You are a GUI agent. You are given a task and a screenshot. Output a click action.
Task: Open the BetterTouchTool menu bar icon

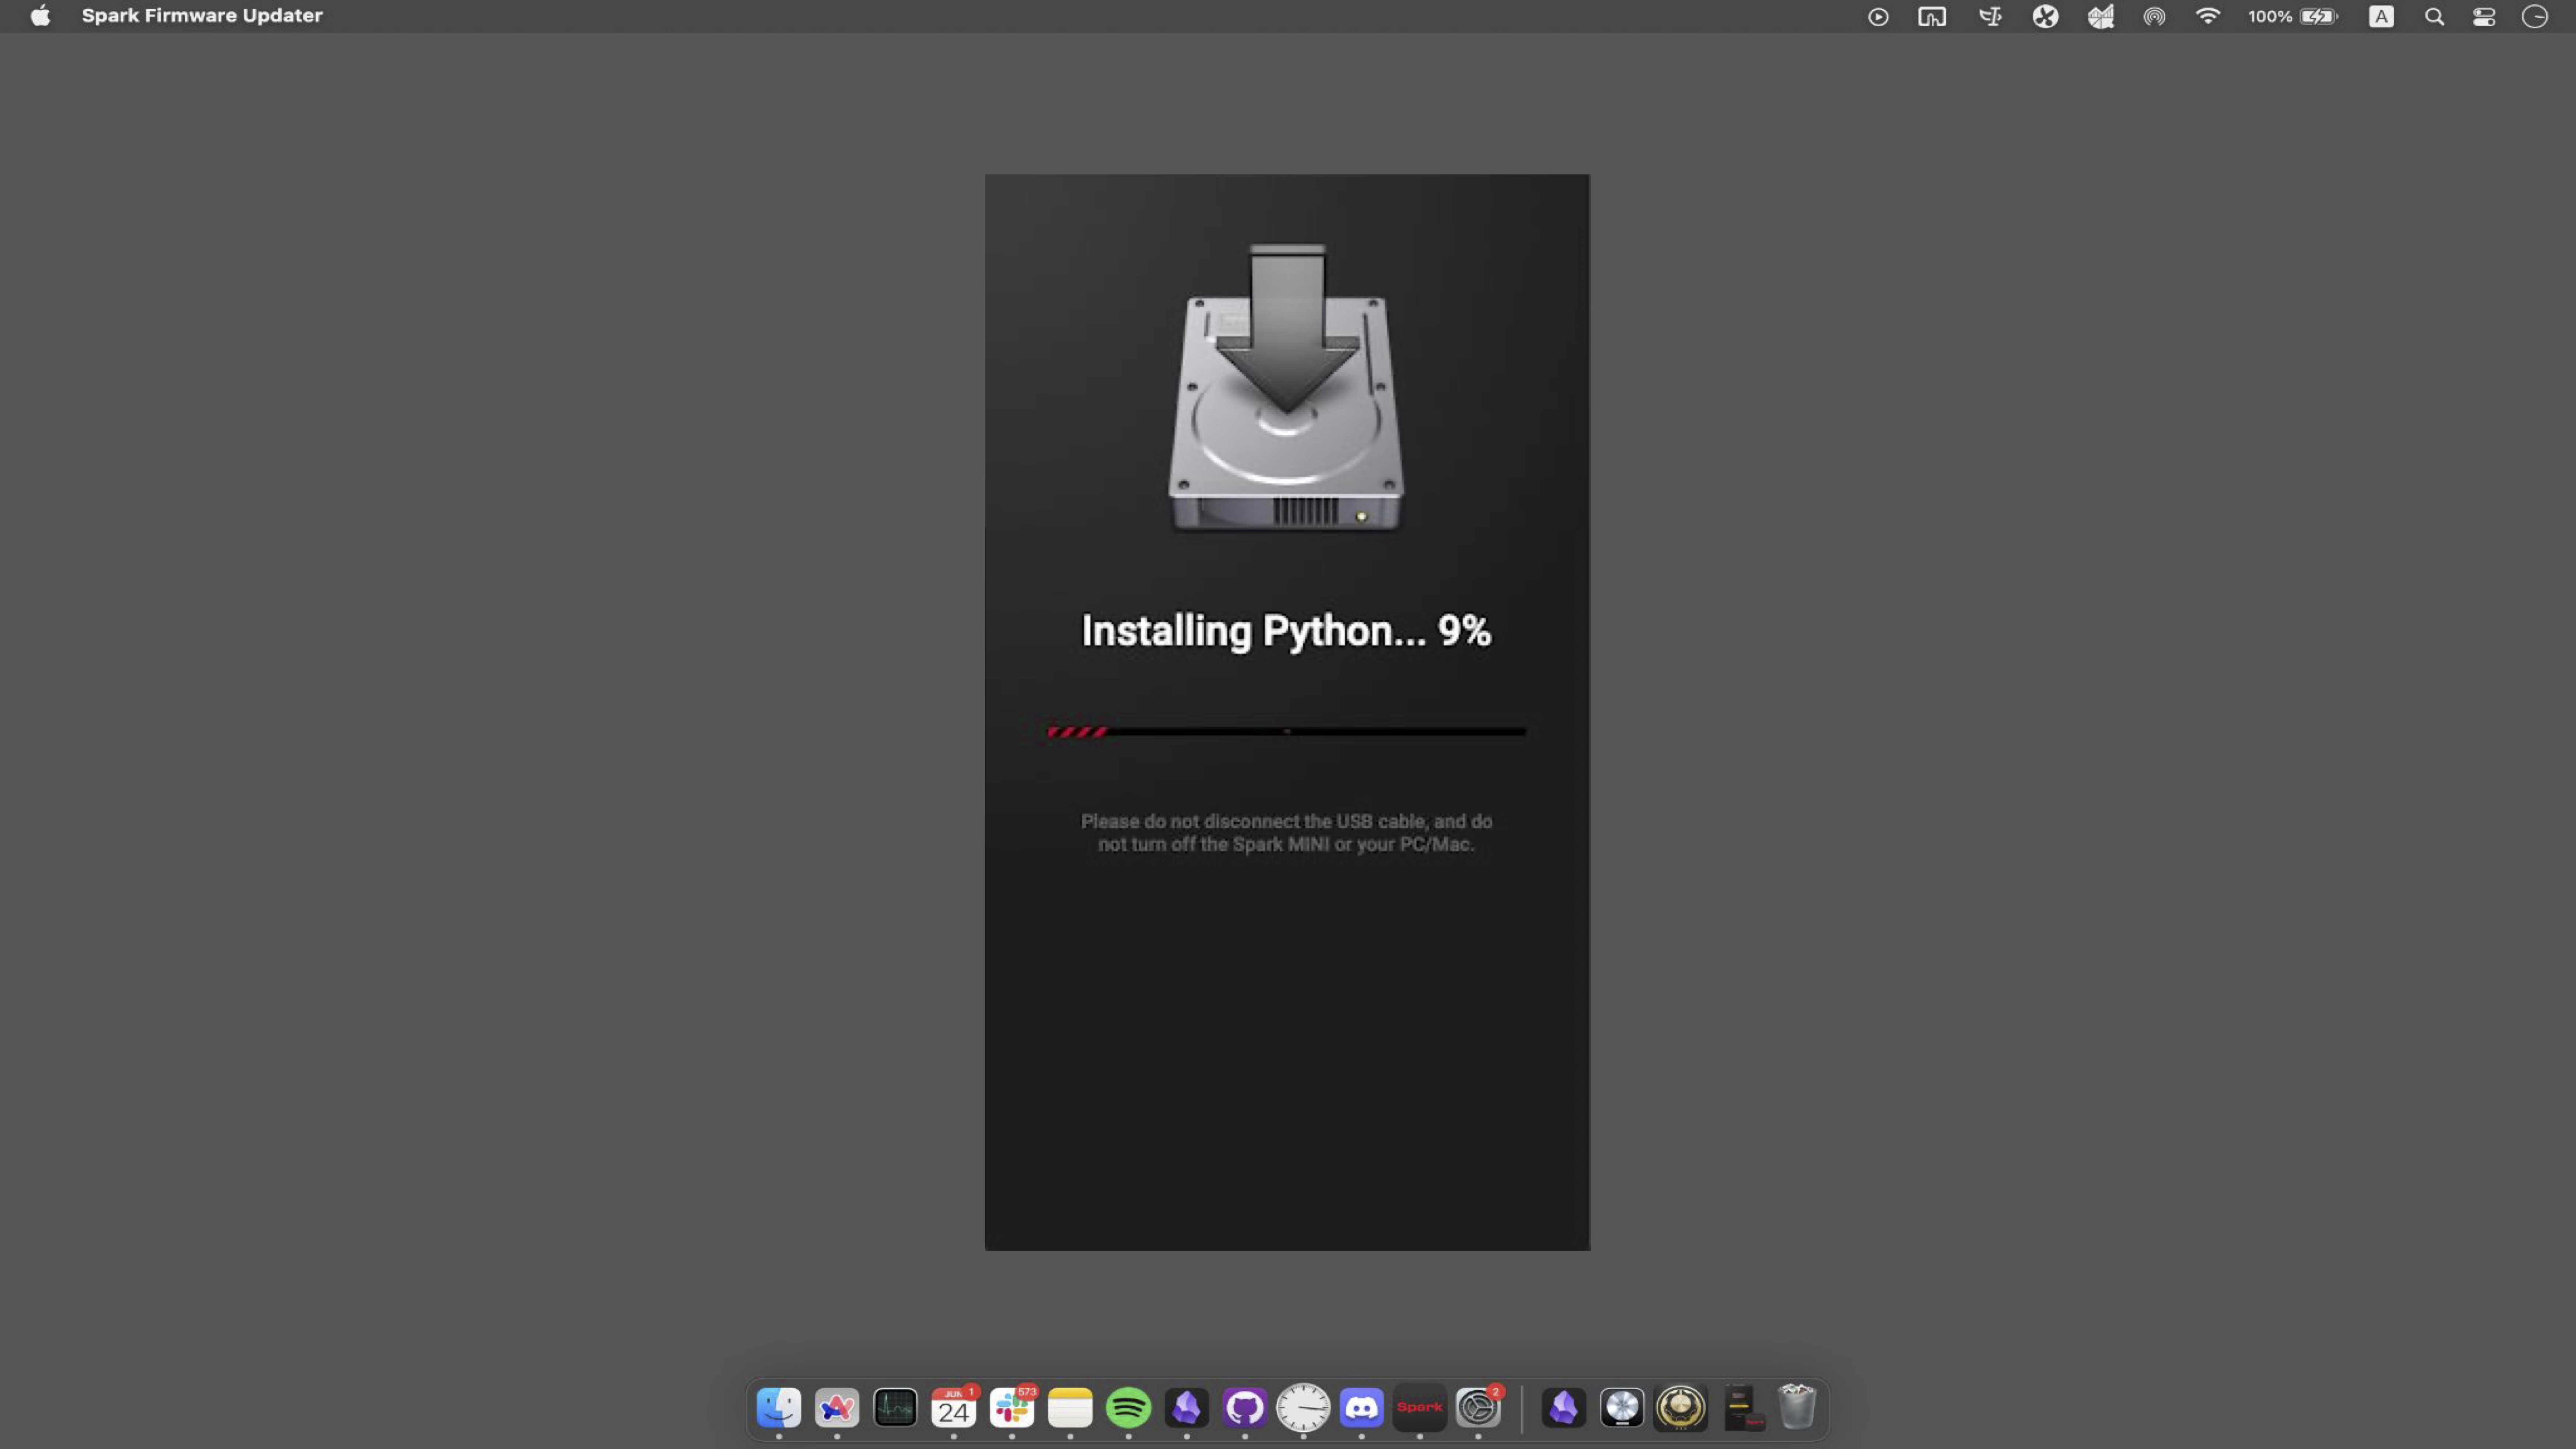[1932, 17]
